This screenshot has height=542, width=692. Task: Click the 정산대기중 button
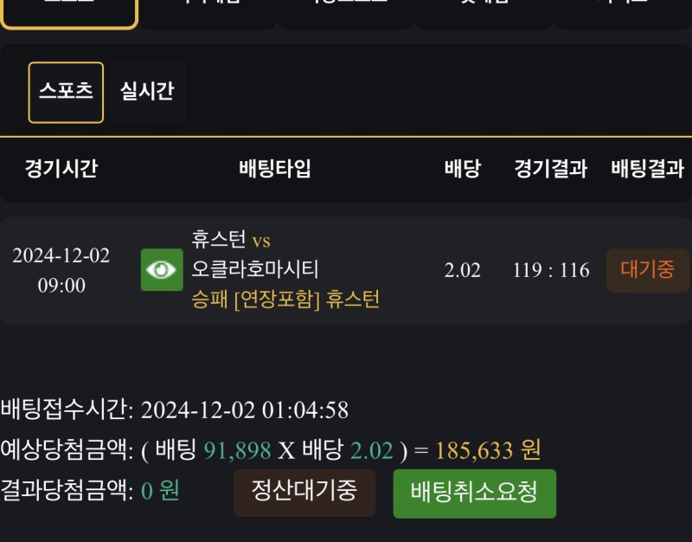tap(304, 492)
